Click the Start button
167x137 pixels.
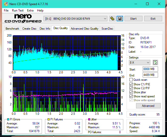[133, 19]
